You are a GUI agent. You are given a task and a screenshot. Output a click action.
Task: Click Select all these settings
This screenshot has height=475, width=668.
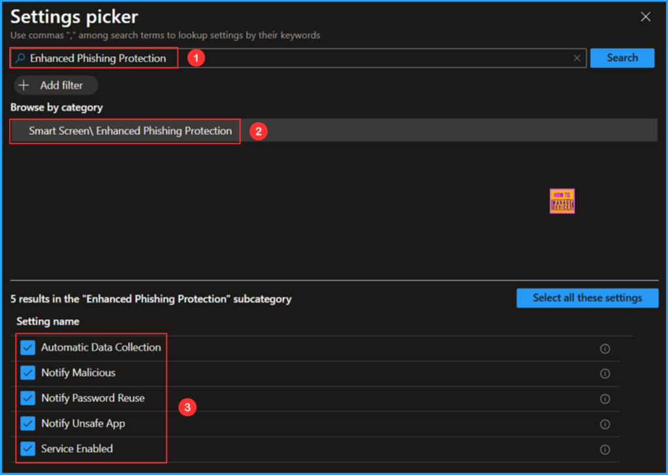[x=587, y=298]
